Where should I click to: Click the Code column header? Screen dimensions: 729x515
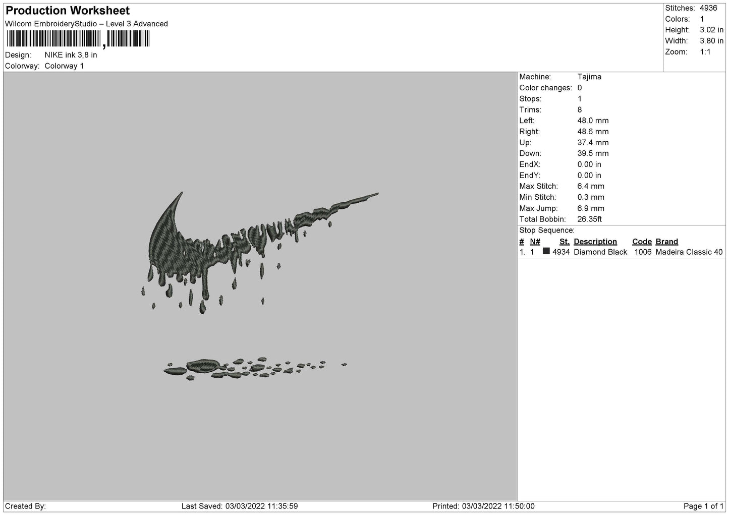coord(642,242)
